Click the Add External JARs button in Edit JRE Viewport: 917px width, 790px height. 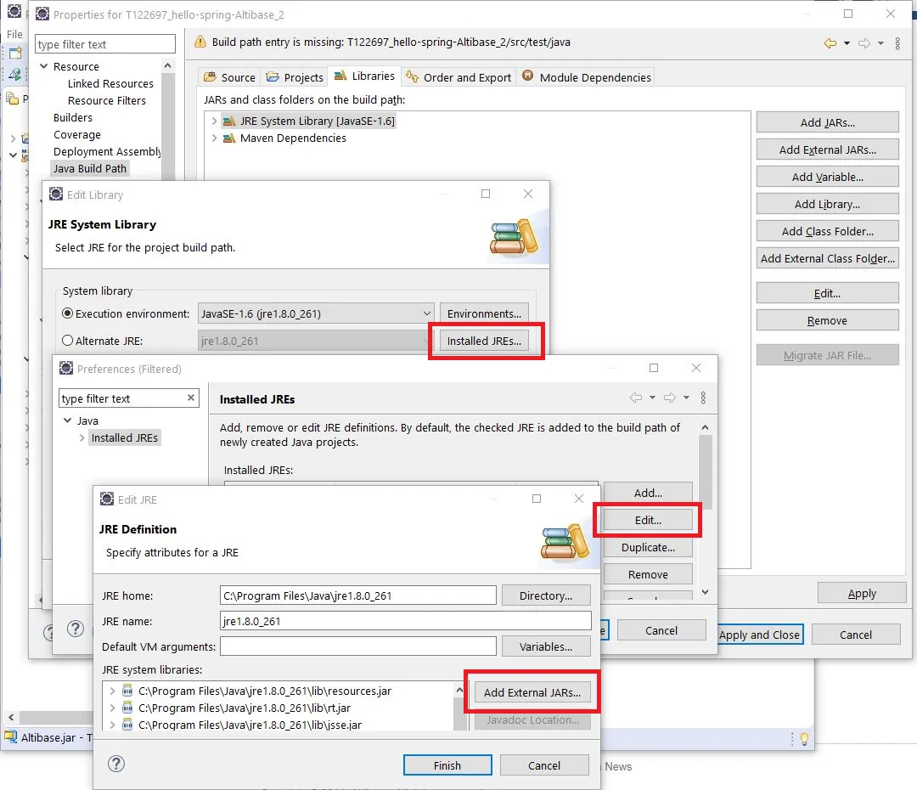click(532, 692)
